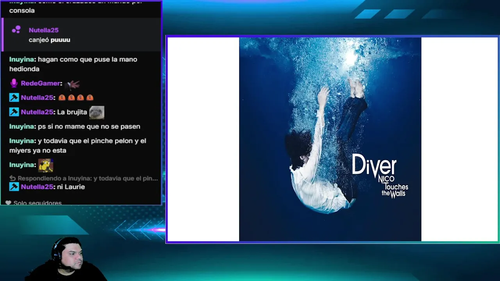Click Nutella25's name on the 'La brujita' message
The height and width of the screenshot is (281, 500).
point(37,112)
